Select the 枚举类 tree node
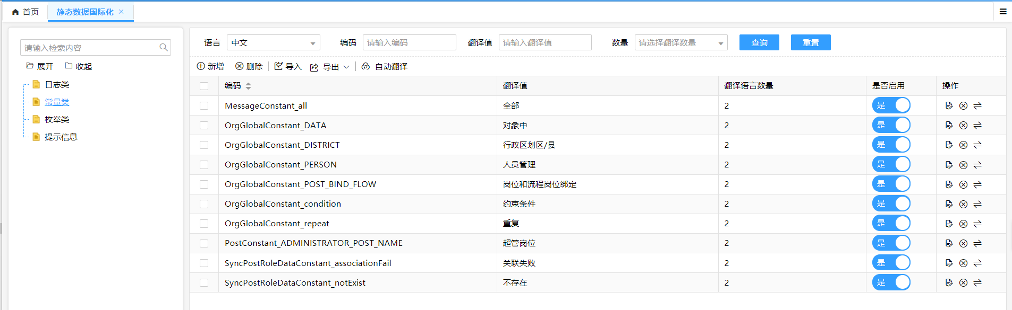Screen dimensions: 1012x310 pos(57,120)
